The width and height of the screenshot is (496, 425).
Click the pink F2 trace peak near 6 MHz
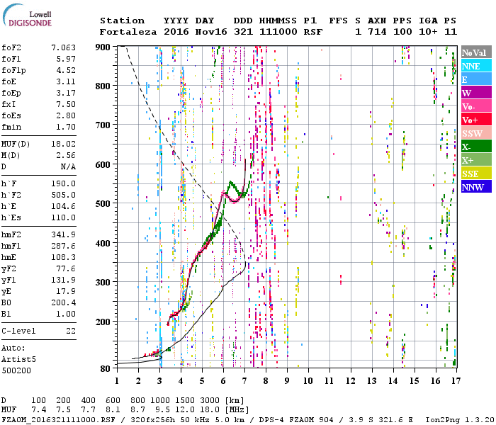tap(224, 192)
